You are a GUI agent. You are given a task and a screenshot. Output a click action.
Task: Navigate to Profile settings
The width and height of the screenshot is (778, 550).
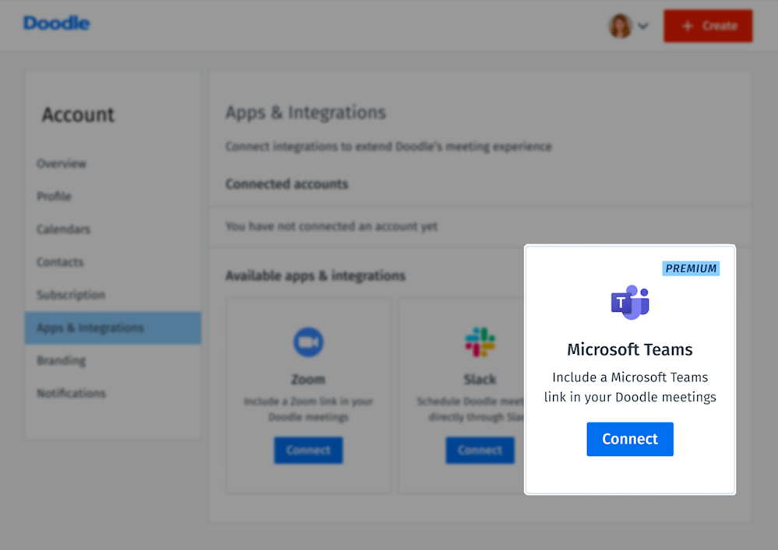[x=54, y=197]
